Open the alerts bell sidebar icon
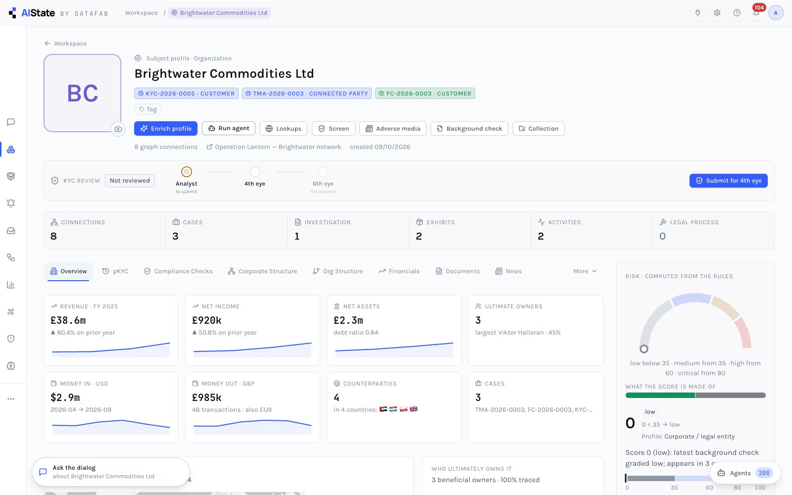The image size is (792, 495). 11,203
